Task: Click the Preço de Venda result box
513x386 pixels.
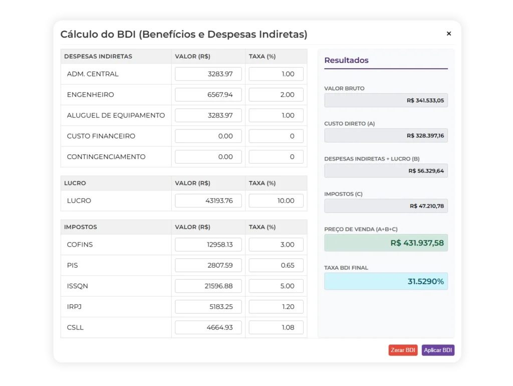Action: point(386,243)
